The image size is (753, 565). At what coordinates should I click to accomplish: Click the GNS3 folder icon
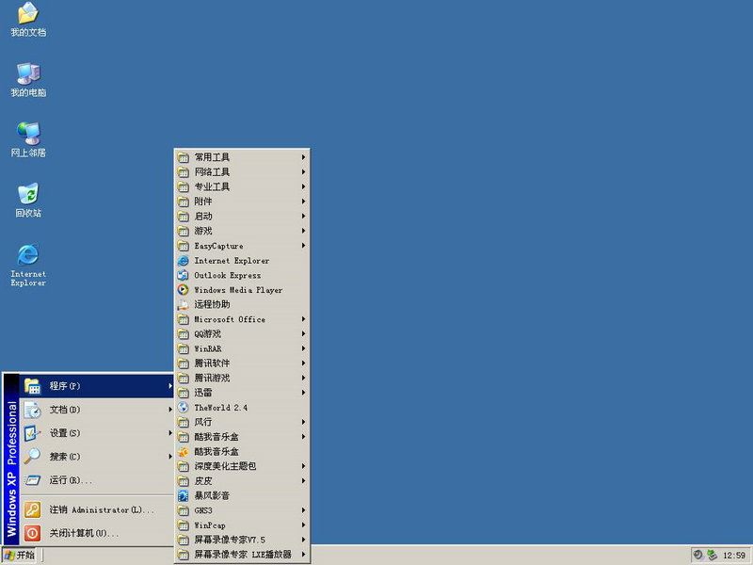[183, 510]
